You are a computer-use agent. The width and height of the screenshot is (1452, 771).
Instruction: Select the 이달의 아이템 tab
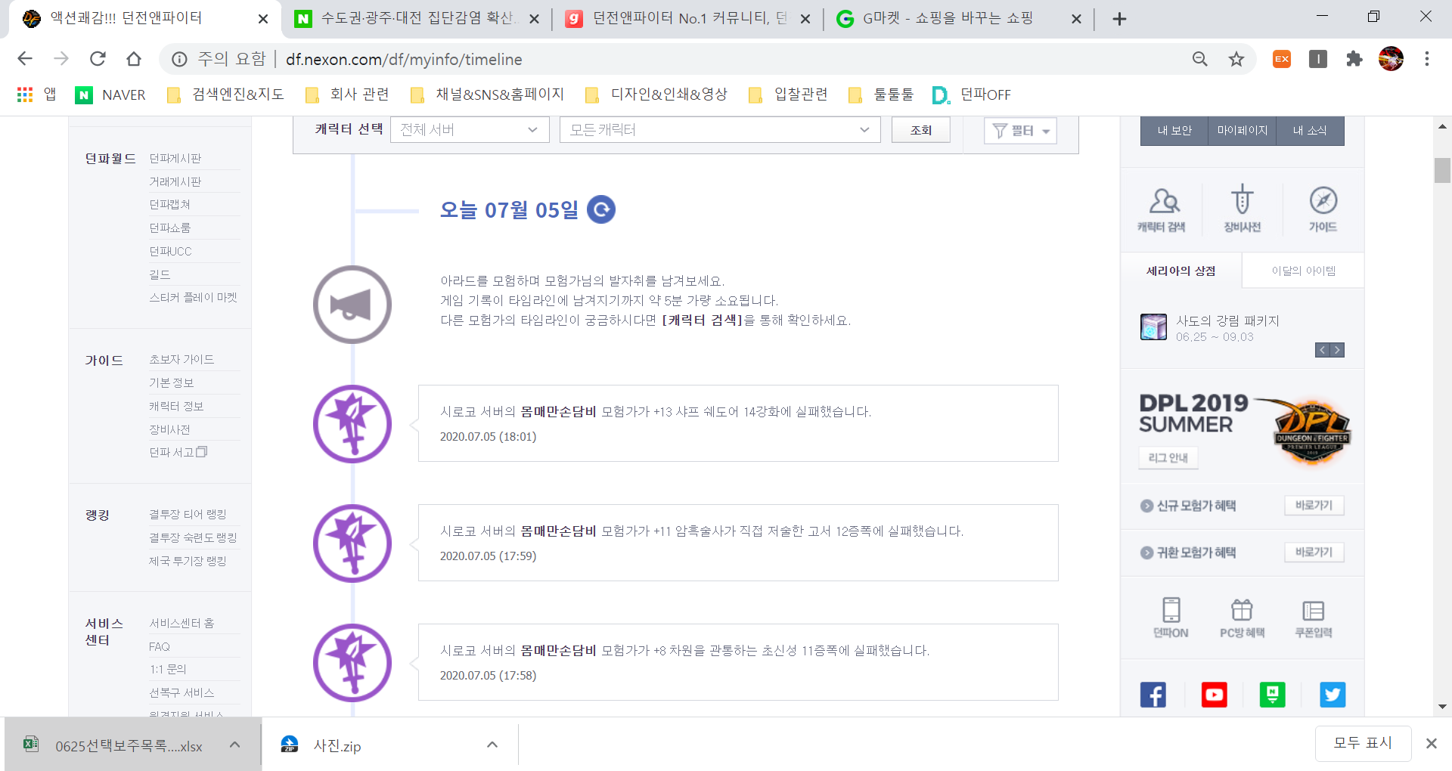(x=1303, y=271)
